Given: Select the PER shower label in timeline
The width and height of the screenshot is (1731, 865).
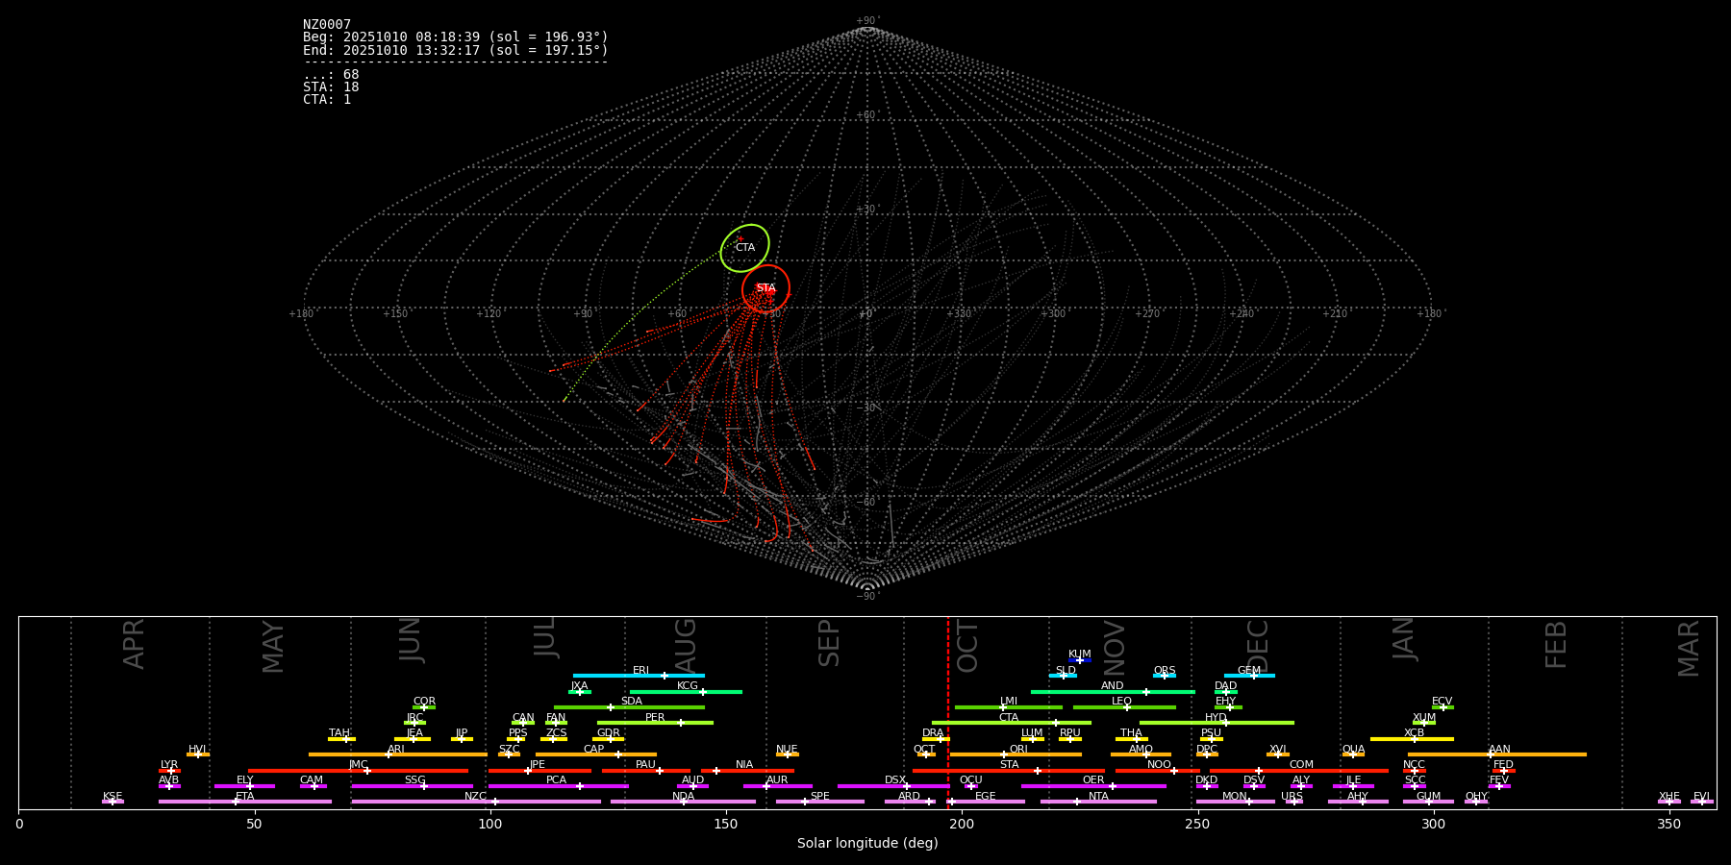Looking at the screenshot, I should (655, 718).
